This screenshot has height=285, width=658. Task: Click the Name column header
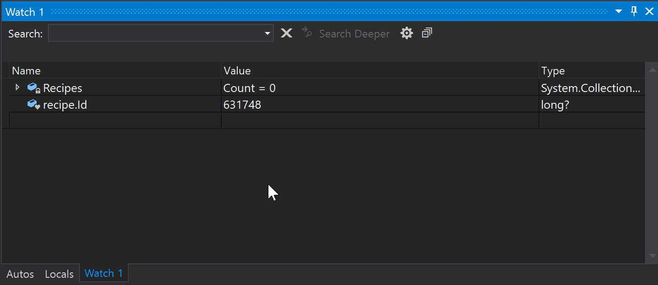[115, 71]
